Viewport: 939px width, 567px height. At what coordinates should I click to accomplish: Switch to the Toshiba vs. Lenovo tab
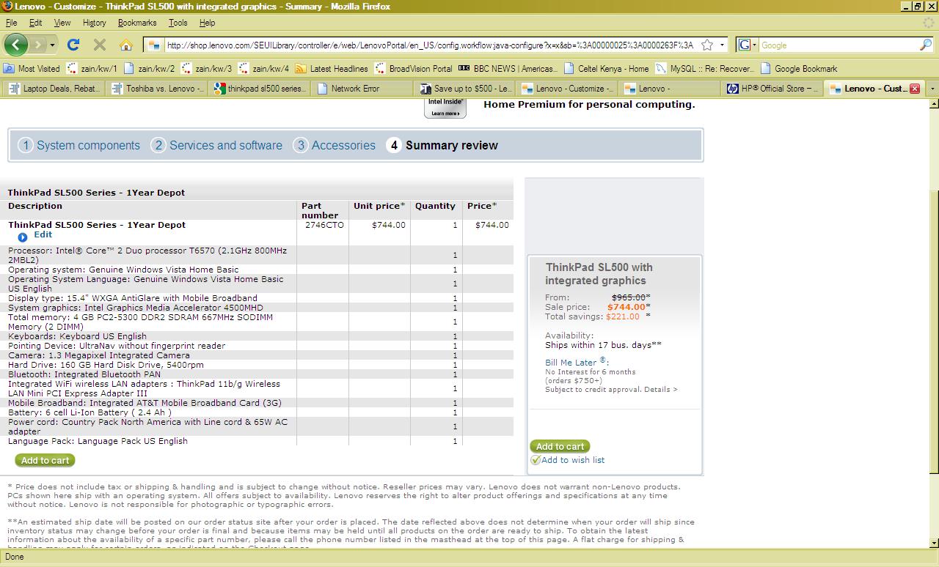pyautogui.click(x=157, y=88)
